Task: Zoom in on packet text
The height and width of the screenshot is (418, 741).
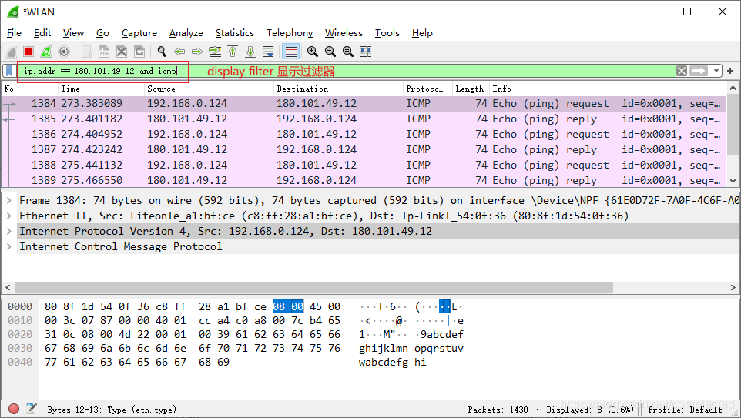Action: 313,52
